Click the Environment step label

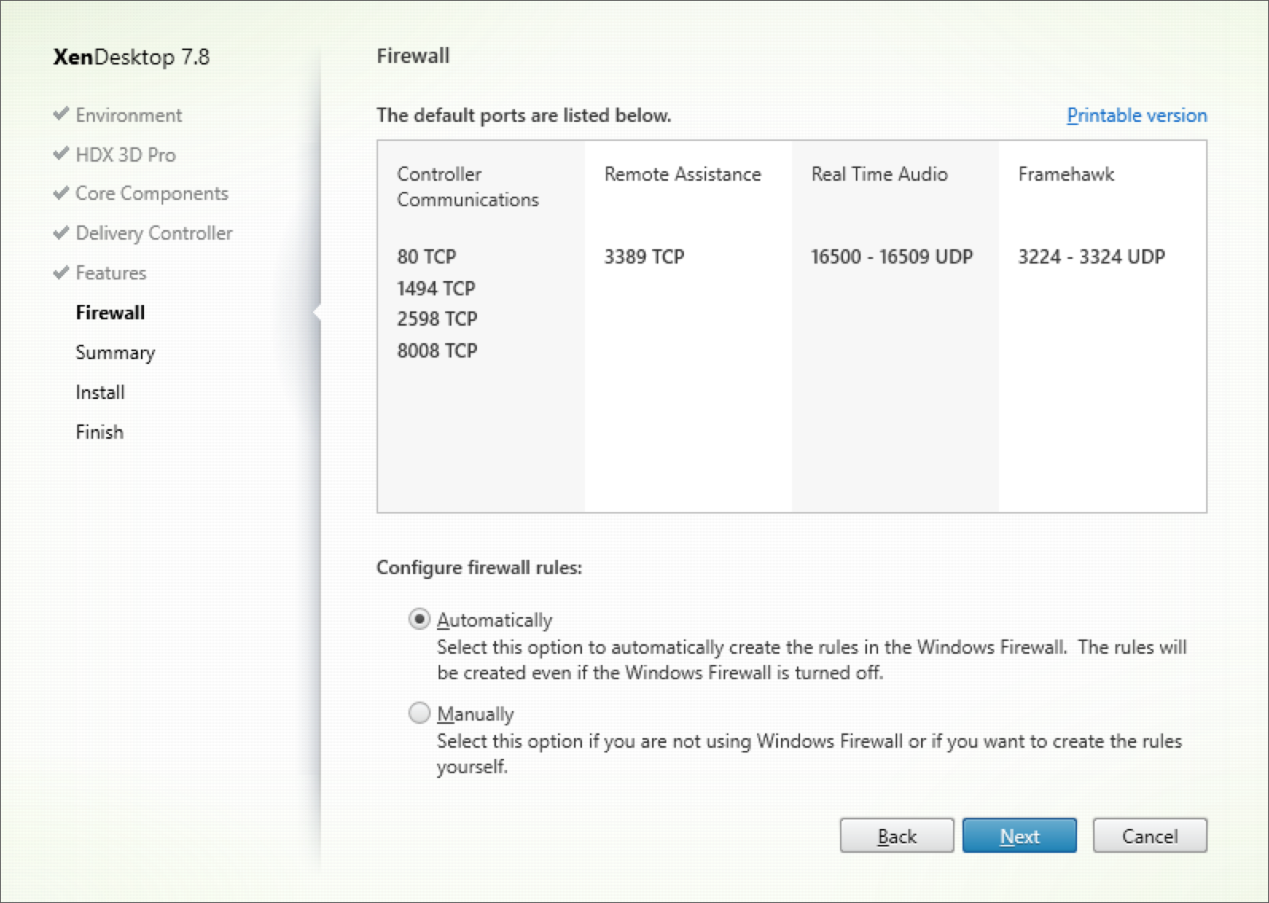click(129, 115)
